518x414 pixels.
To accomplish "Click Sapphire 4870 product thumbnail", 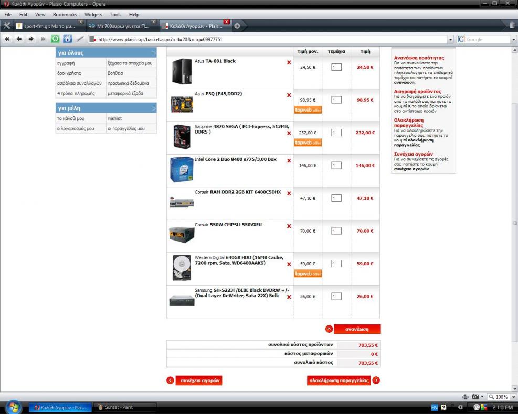I will (182, 137).
